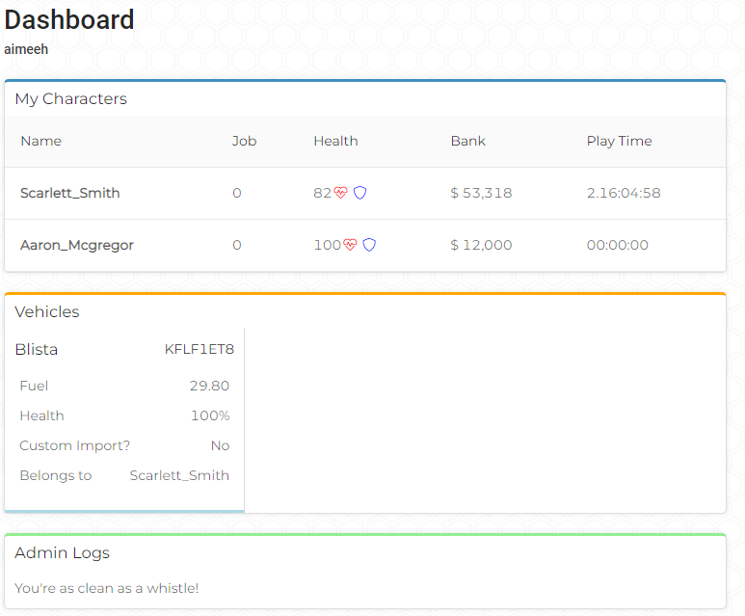Open the Aaron_Mcgregor character name
This screenshot has width=745, height=616.
(x=76, y=245)
